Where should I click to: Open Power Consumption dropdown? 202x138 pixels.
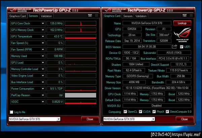(x=43, y=89)
